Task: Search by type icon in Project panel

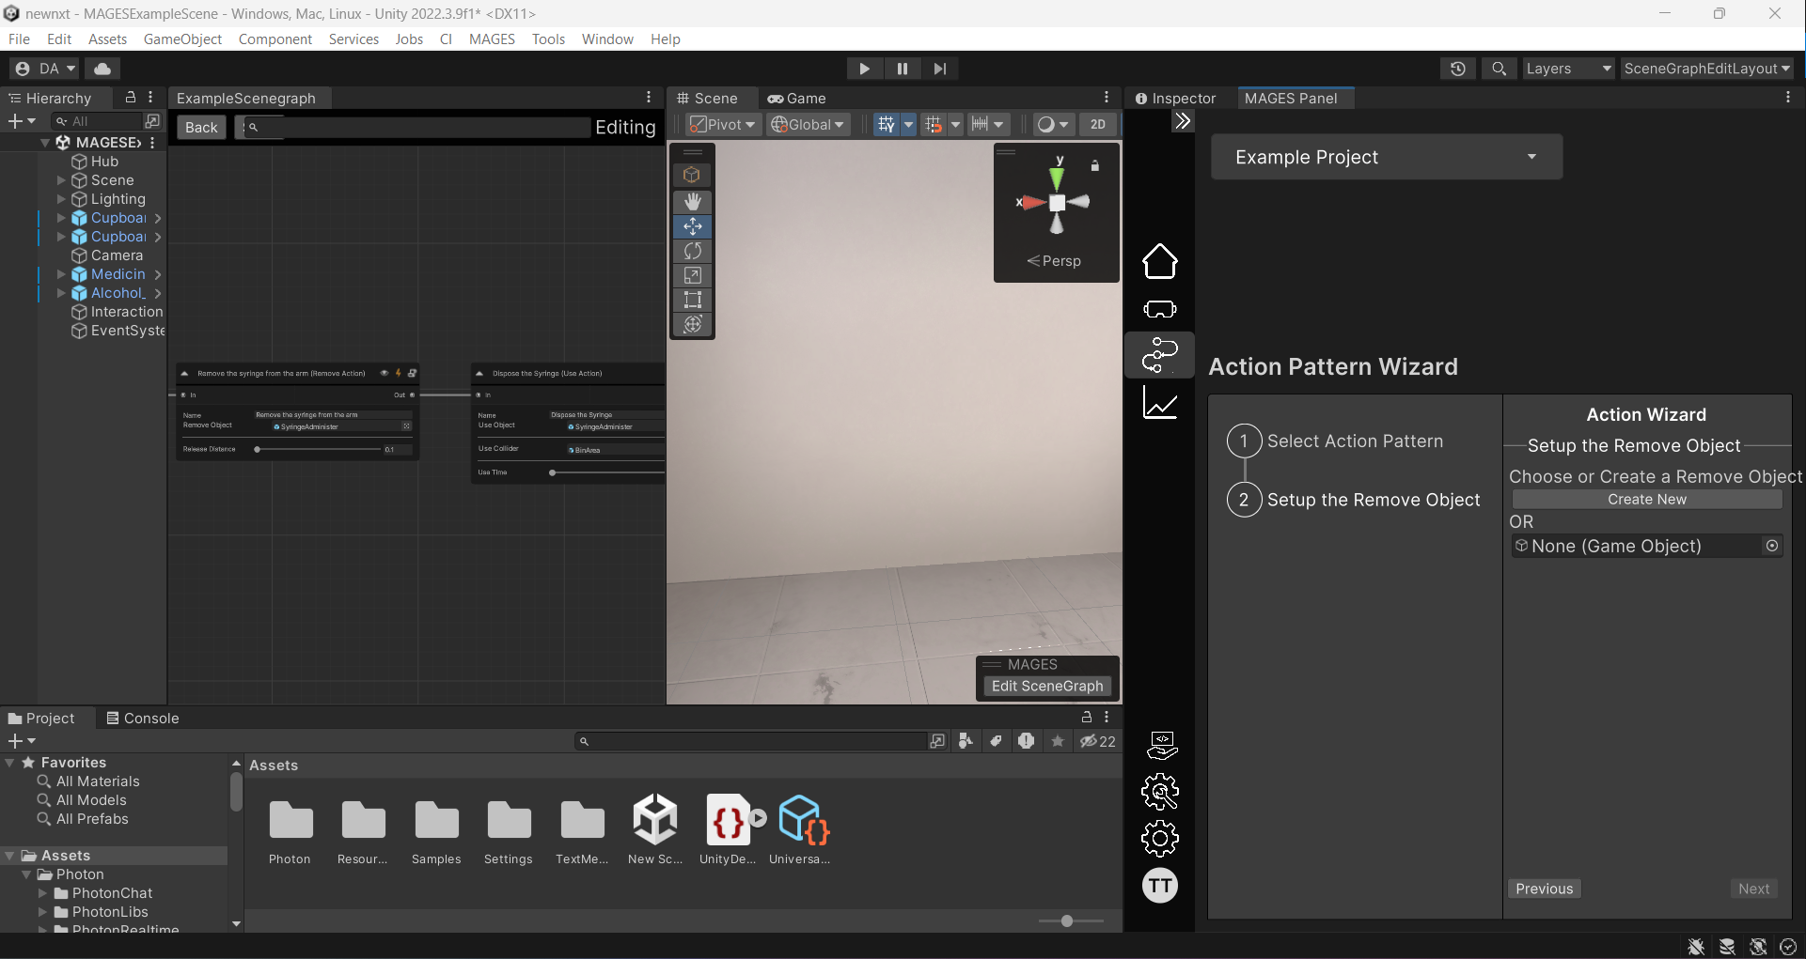Action: pyautogui.click(x=966, y=741)
